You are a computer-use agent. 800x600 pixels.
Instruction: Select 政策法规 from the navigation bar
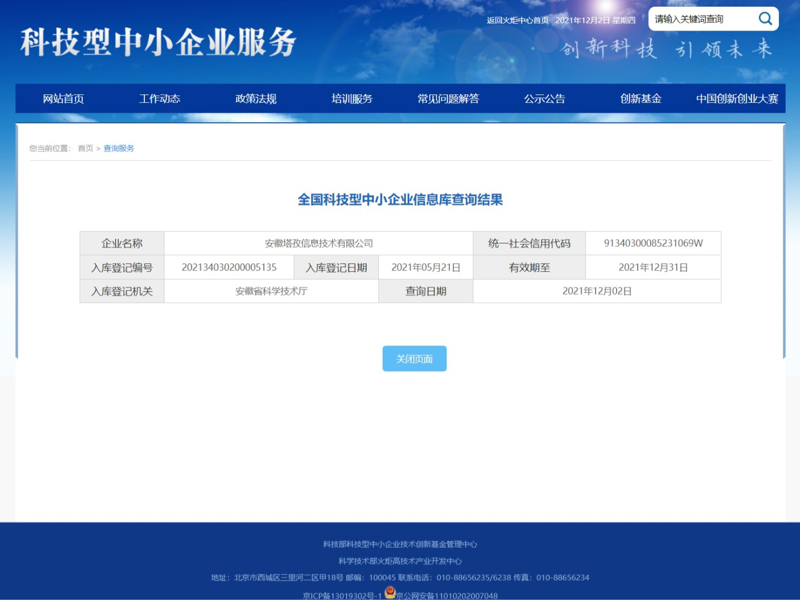(x=256, y=98)
